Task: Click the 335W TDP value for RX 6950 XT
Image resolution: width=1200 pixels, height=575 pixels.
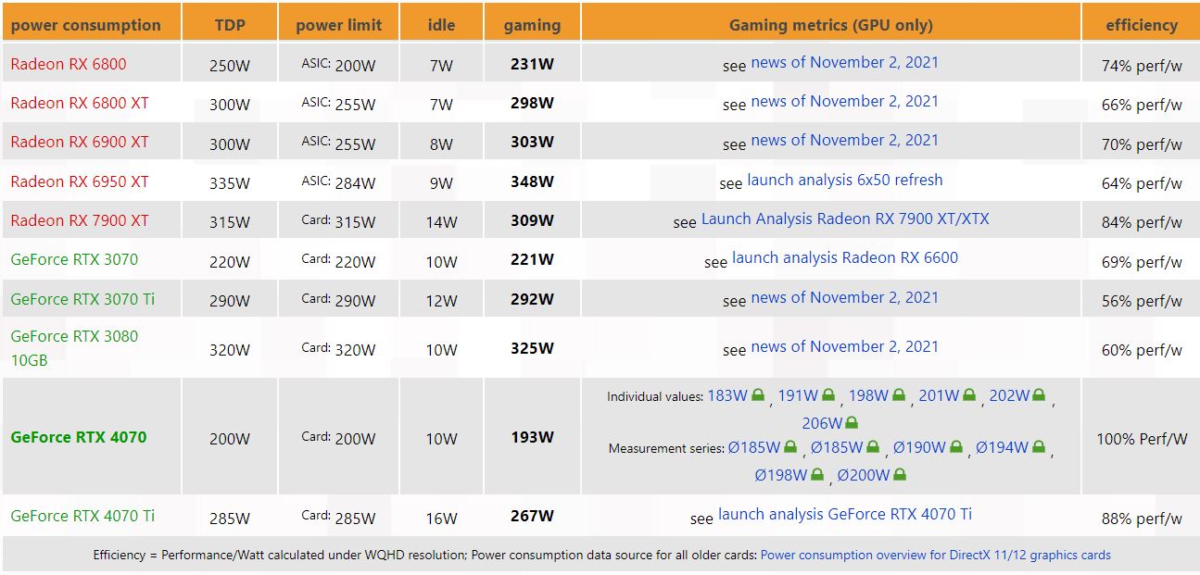Action: pyautogui.click(x=230, y=183)
